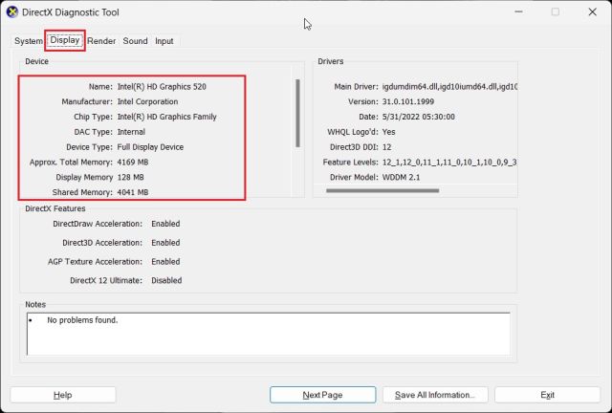The height and width of the screenshot is (413, 612).
Task: Select device name 'Intel(R) HD Graphics 520'
Action: click(162, 87)
